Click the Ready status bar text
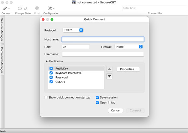The height and width of the screenshot is (133, 188). pyautogui.click(x=3, y=131)
